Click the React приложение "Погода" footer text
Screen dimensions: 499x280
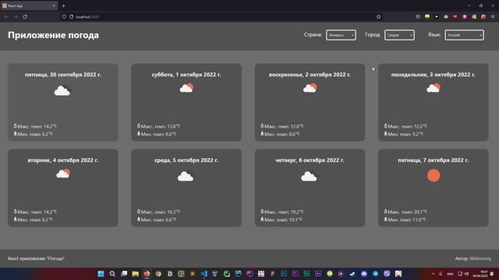[36, 258]
